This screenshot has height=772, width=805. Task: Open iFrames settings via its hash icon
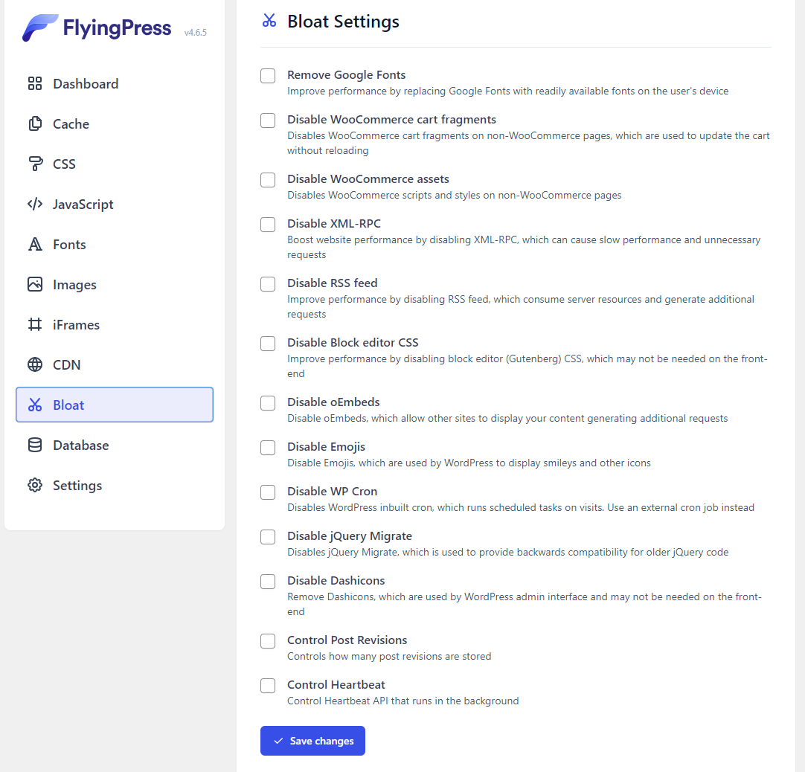(x=35, y=324)
